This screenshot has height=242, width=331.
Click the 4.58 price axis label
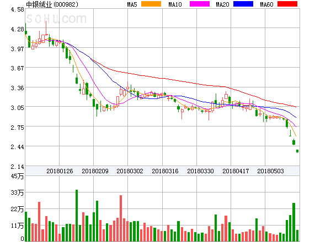coord(17,9)
